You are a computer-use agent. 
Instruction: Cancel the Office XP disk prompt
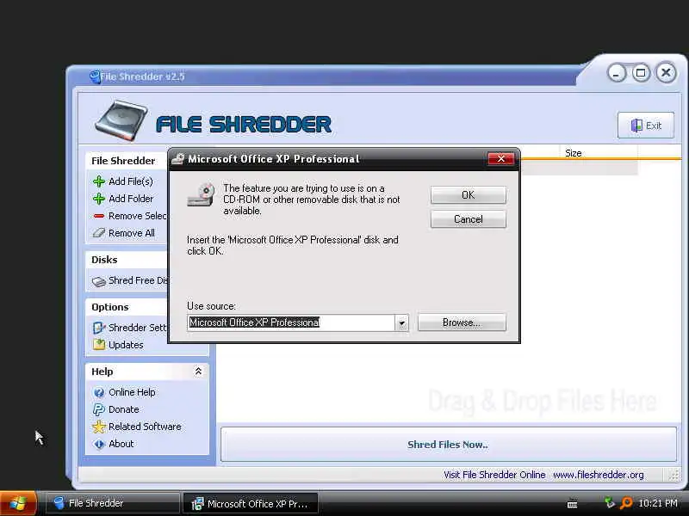468,219
